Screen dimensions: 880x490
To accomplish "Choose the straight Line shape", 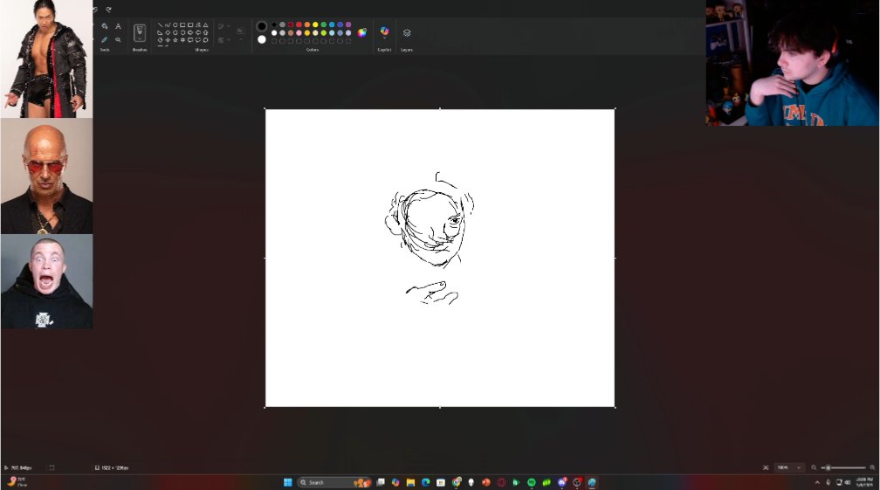I will pos(160,25).
